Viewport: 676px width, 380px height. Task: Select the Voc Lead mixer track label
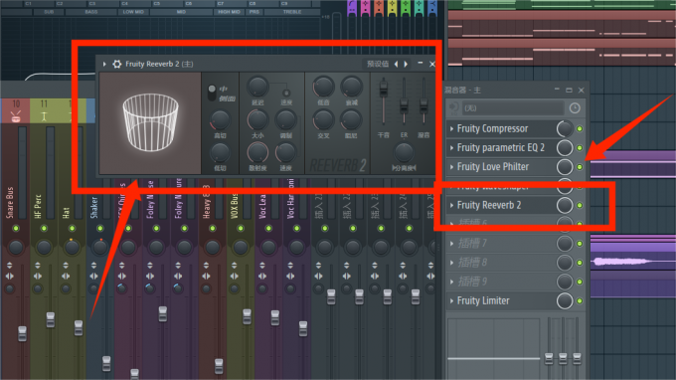(262, 206)
